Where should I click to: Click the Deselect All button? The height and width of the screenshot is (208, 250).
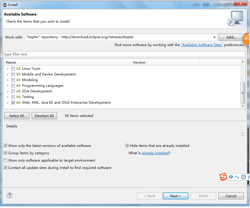(x=44, y=116)
